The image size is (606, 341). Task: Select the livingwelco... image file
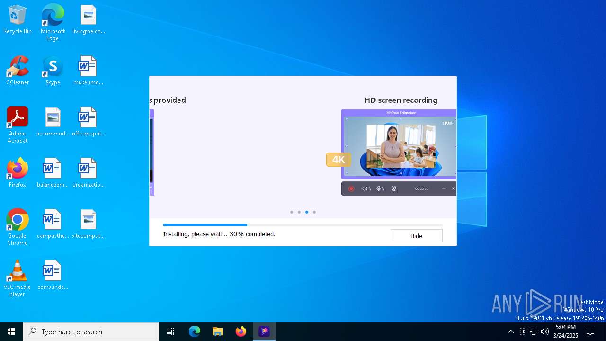89,20
